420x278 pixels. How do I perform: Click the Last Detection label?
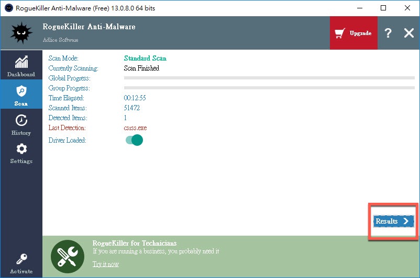pos(67,128)
